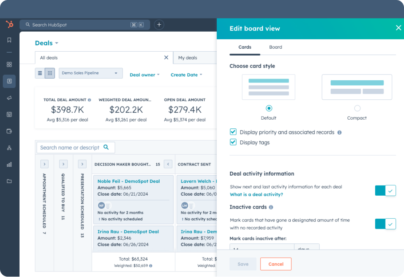Collapse the Decision Maker Bought-In column
This screenshot has height=277, width=404.
tap(168, 164)
